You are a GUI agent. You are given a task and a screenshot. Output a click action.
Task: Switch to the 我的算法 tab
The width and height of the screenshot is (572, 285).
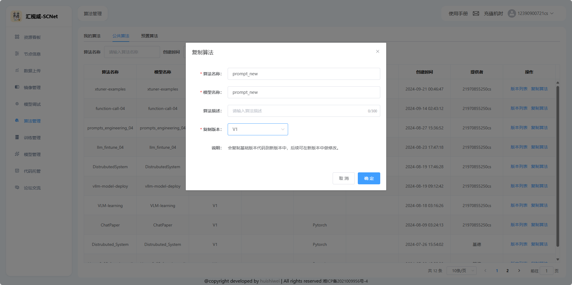point(92,36)
